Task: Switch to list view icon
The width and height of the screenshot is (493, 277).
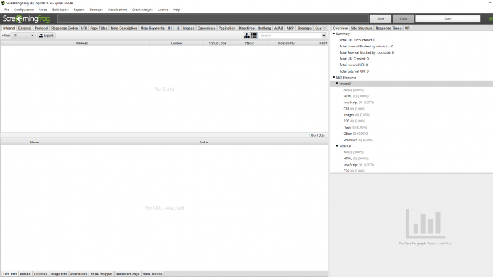Action: [254, 36]
